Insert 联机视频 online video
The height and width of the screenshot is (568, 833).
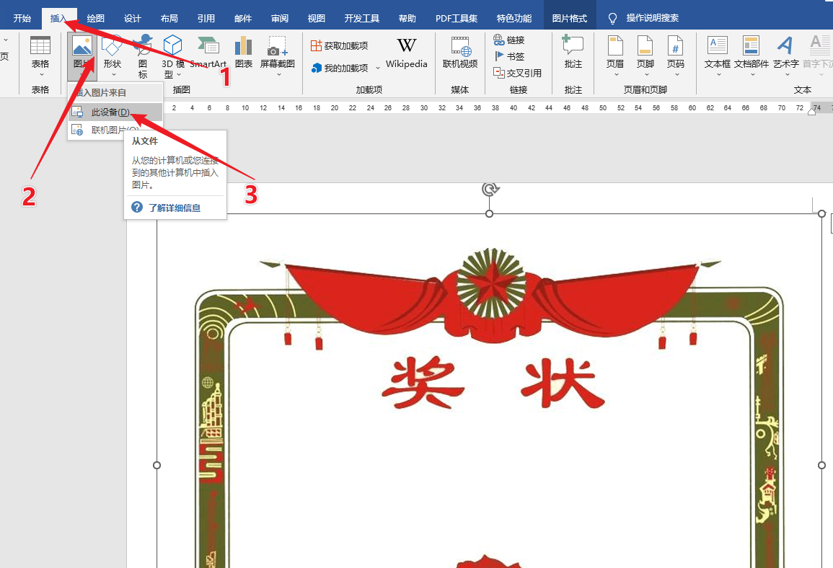click(460, 53)
